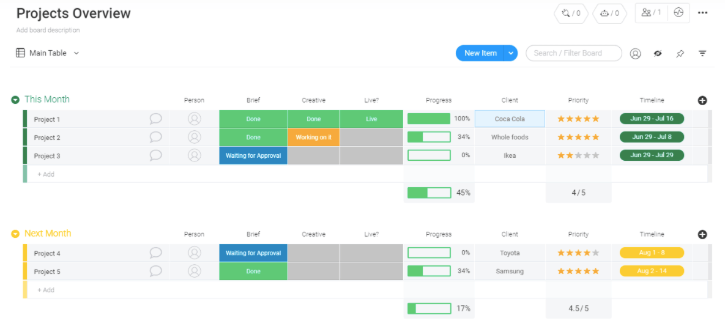This screenshot has height=329, width=725.
Task: Add column to This Month group
Action: (x=702, y=100)
